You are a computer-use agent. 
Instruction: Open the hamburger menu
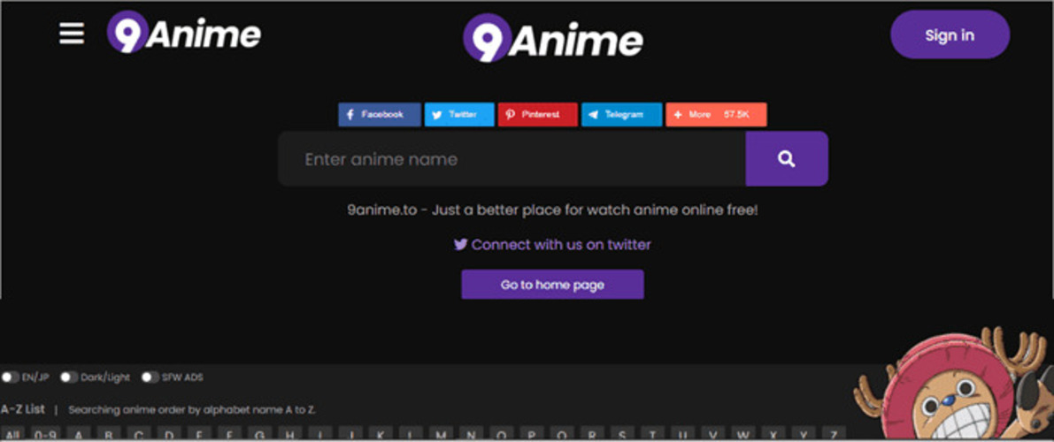click(72, 34)
